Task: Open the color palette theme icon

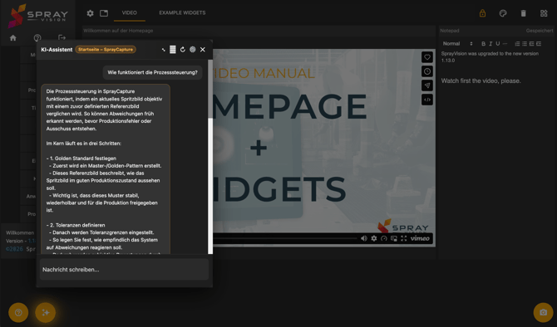Action: pos(503,13)
